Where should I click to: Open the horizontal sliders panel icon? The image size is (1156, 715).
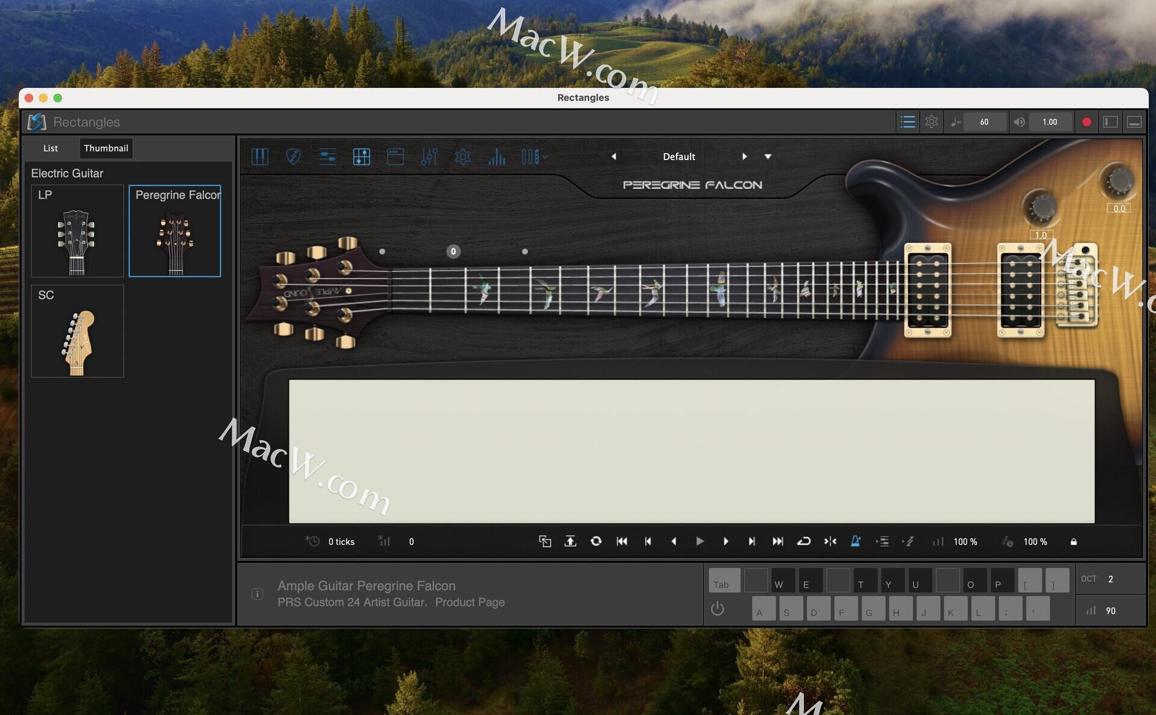[x=328, y=157]
